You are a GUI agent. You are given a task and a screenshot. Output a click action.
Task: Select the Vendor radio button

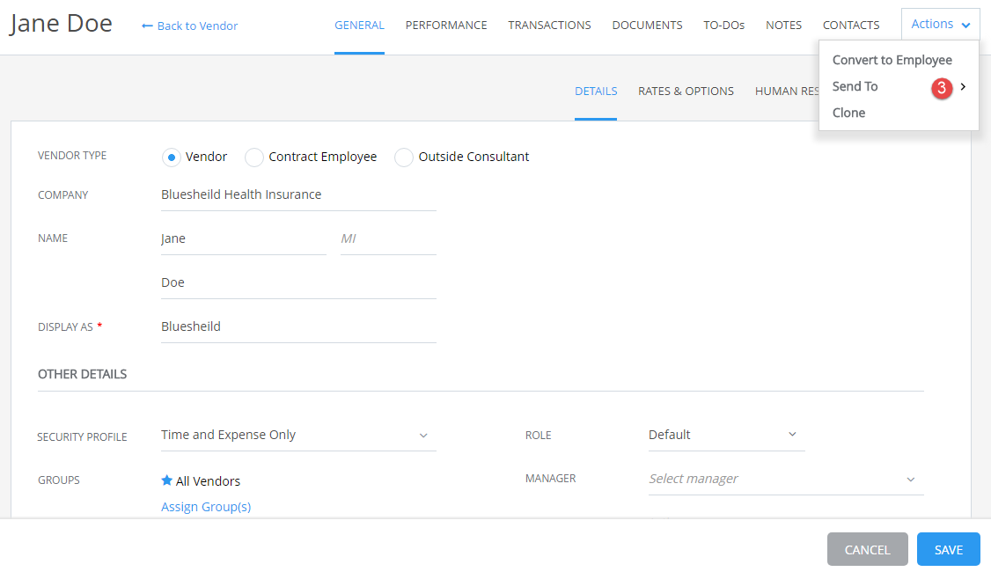[x=172, y=158]
